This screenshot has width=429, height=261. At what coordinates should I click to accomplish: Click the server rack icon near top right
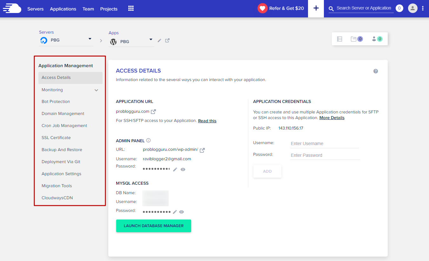click(x=339, y=39)
